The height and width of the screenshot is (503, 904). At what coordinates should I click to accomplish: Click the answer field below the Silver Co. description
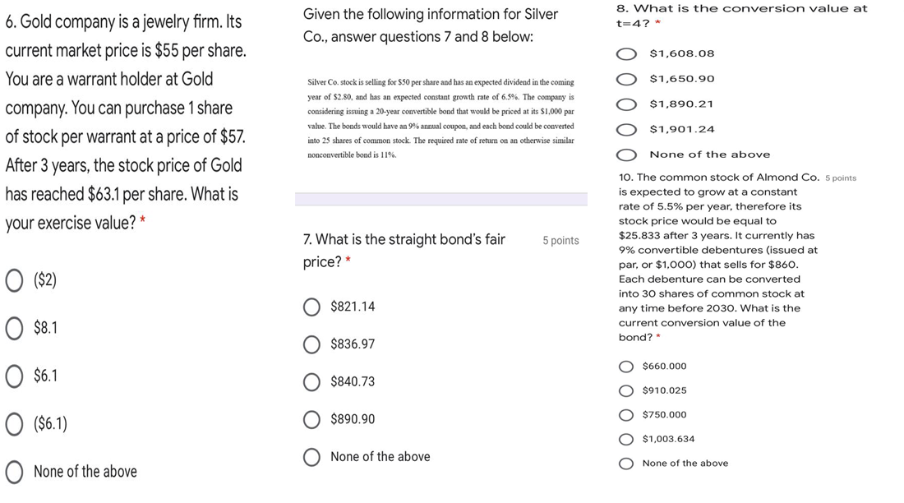pyautogui.click(x=440, y=199)
